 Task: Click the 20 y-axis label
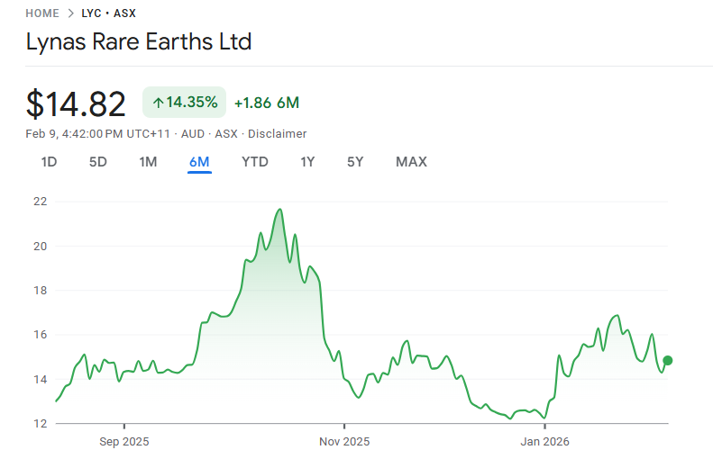point(41,246)
